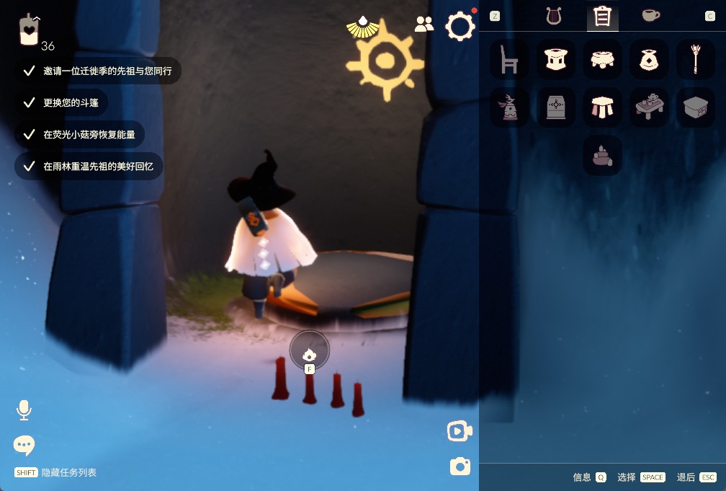Start video recording with camcorder icon

pyautogui.click(x=460, y=431)
